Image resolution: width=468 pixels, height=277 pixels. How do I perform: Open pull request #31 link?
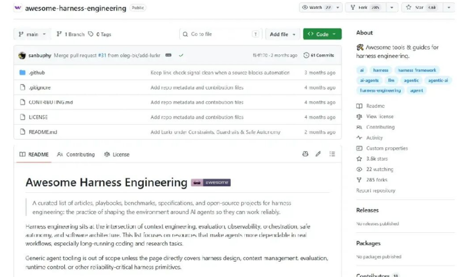[x=102, y=55]
